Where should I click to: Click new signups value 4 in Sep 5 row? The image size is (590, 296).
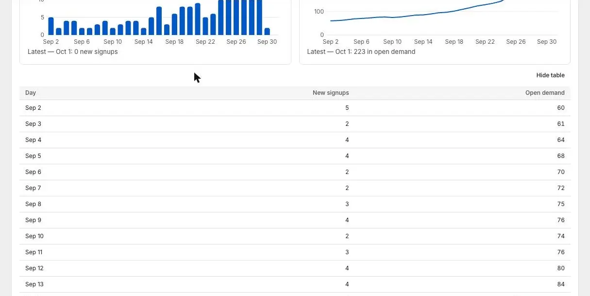click(x=347, y=156)
